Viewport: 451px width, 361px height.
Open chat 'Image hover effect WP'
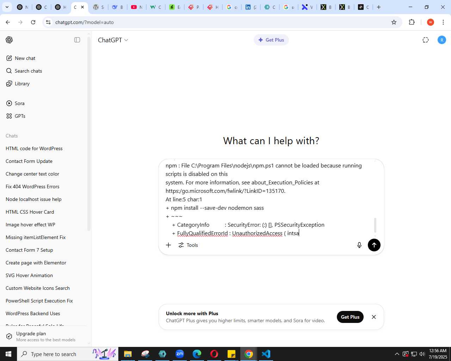pyautogui.click(x=30, y=225)
